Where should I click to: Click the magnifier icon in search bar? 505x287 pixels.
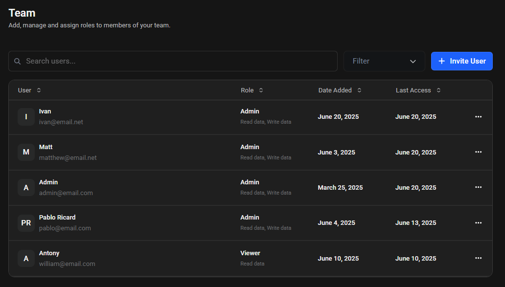(x=18, y=61)
